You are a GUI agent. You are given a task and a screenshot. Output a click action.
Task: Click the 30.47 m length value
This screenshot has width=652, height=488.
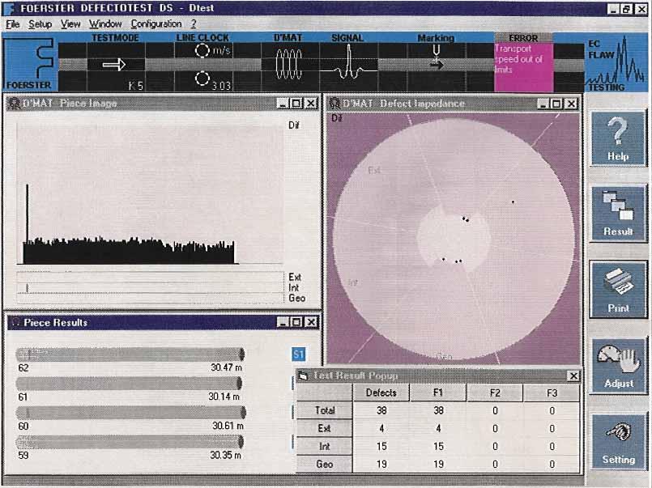pyautogui.click(x=226, y=367)
